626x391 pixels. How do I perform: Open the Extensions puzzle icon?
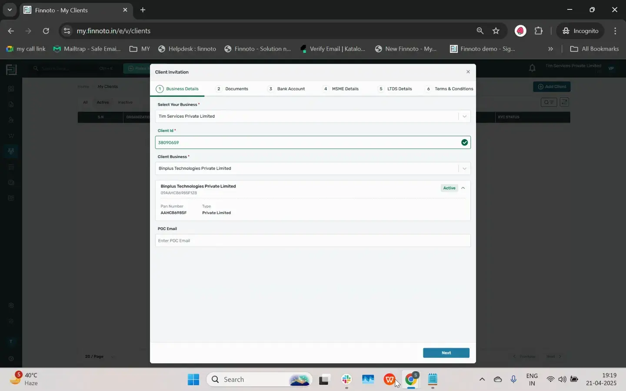point(539,31)
